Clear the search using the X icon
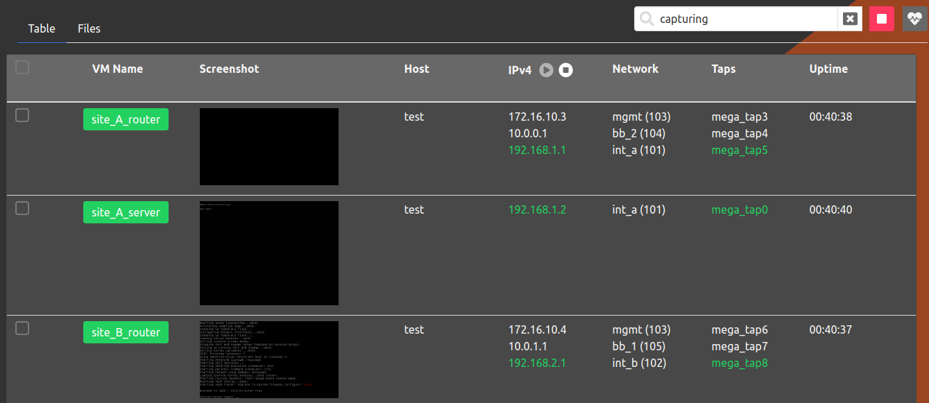 pyautogui.click(x=850, y=19)
